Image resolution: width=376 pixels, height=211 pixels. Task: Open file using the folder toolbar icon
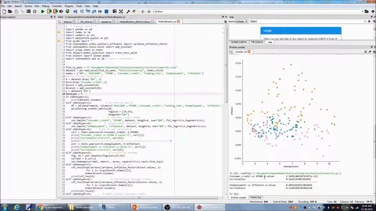(x=10, y=12)
